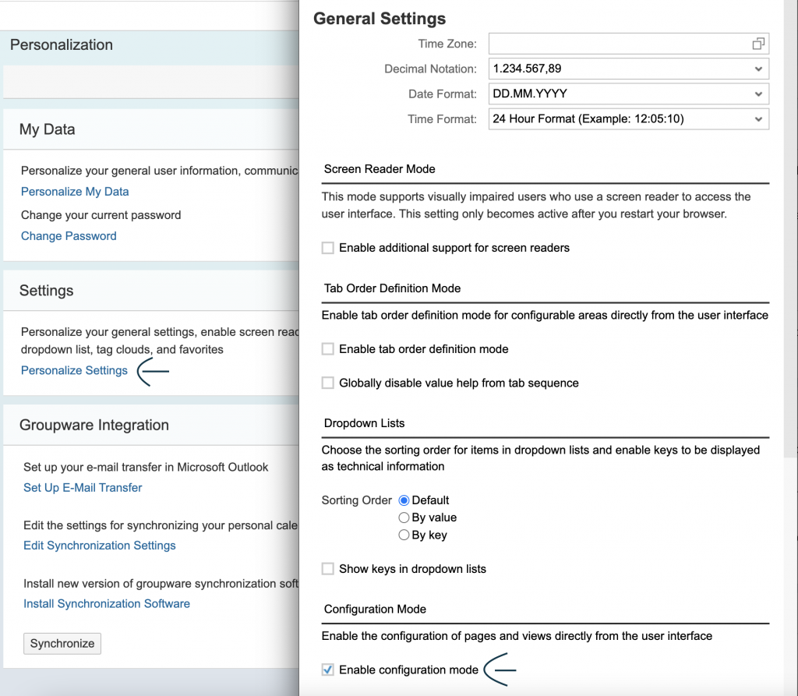798x696 pixels.
Task: Enable additional support for screen readers
Action: [x=328, y=248]
